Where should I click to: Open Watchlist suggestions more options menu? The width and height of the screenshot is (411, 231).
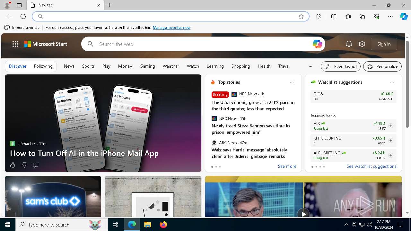pyautogui.click(x=392, y=82)
